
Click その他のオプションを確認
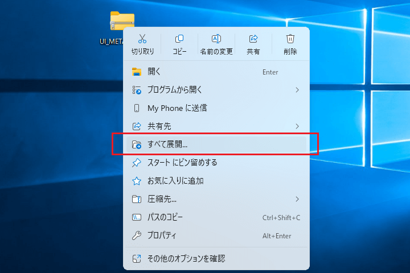point(186,259)
